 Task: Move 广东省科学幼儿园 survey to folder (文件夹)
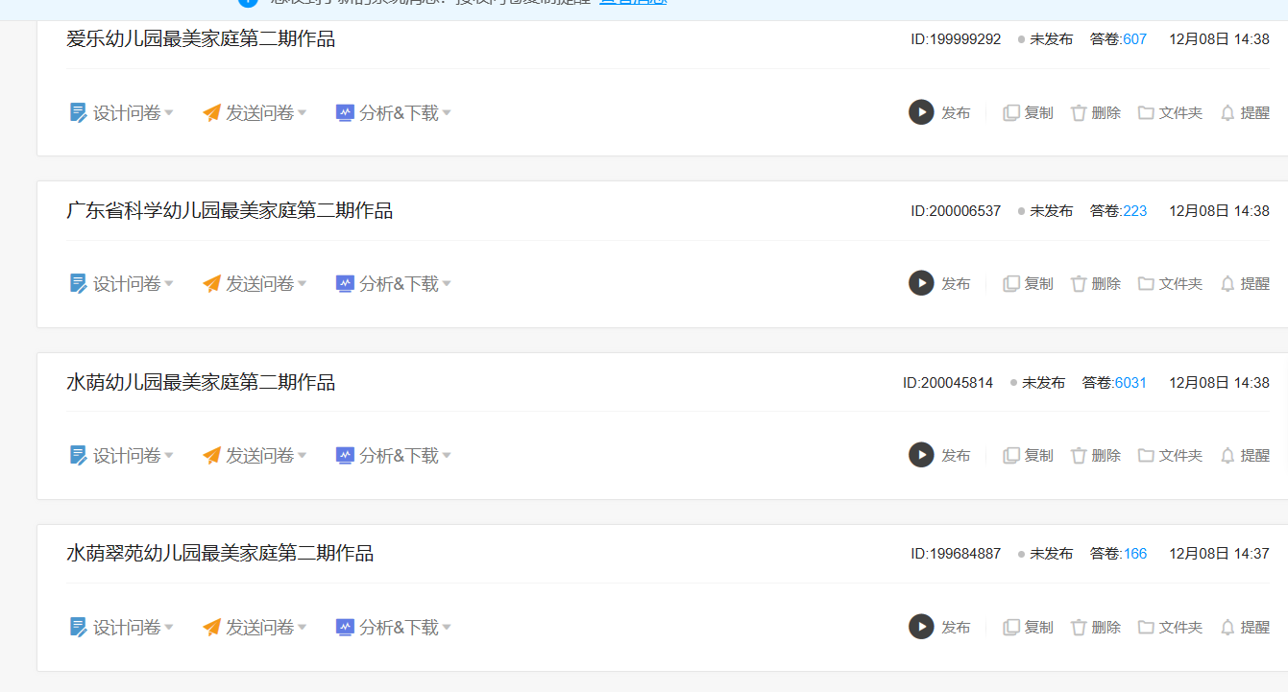(1170, 284)
